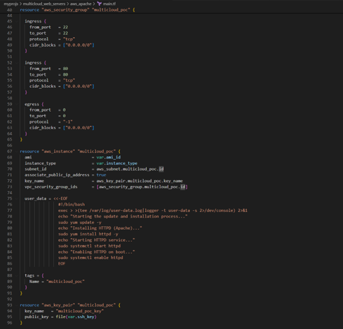Click the "aws_key_pair" resource type string
This screenshot has height=329, width=343.
(58, 304)
